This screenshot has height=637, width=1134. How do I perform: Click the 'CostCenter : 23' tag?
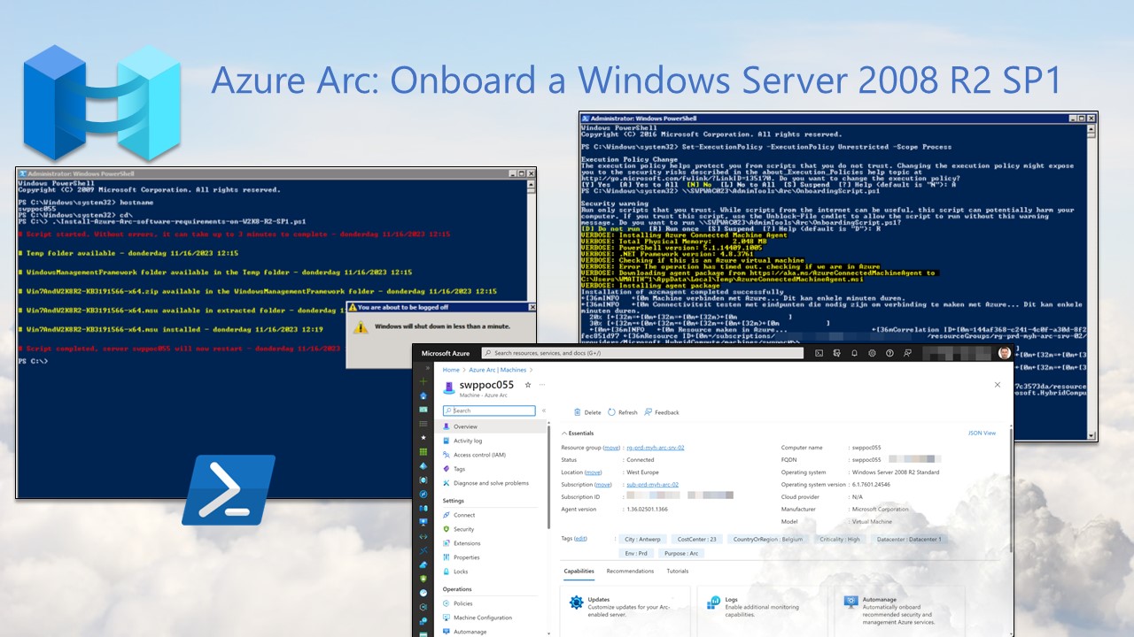coord(696,539)
